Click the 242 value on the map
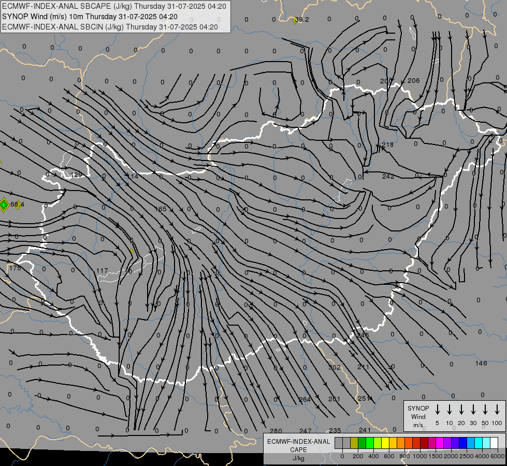 (388, 176)
